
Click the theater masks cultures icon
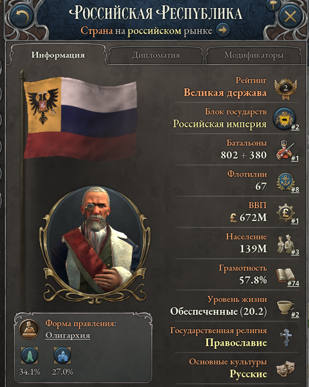286,369
